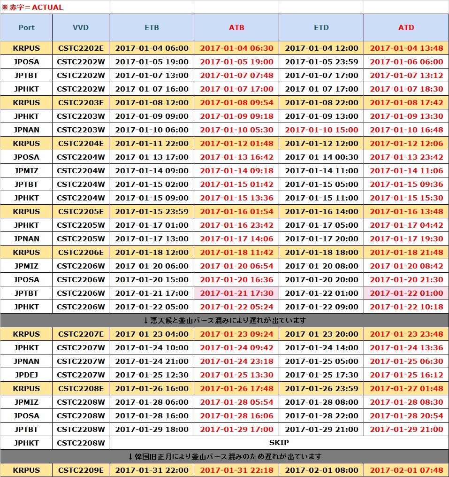This screenshot has width=449, height=477.
Task: Click ATB value 2017-01-24 09:42
Action: pos(236,348)
